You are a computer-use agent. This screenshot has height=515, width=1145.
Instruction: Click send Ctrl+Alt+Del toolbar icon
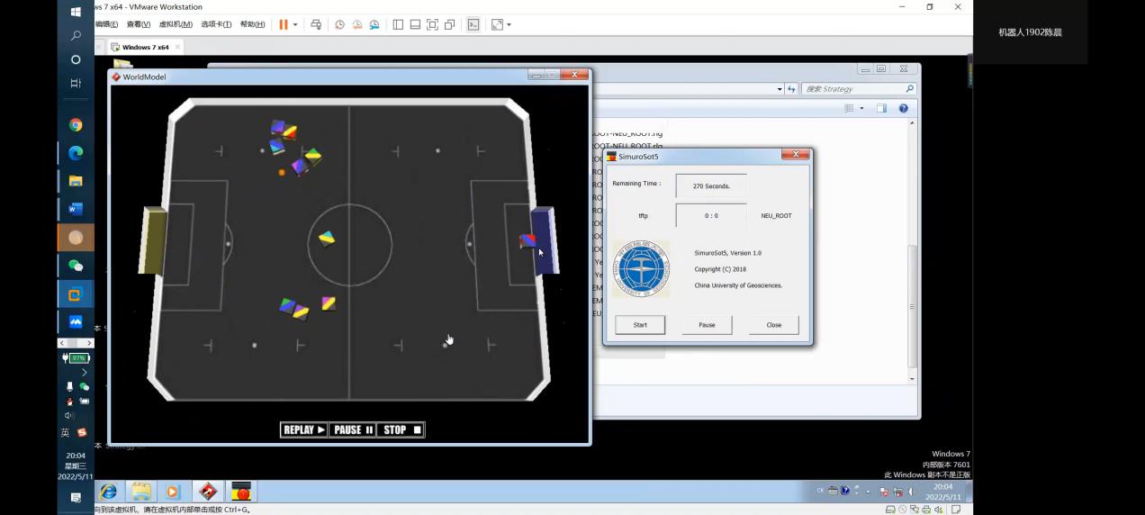316,24
